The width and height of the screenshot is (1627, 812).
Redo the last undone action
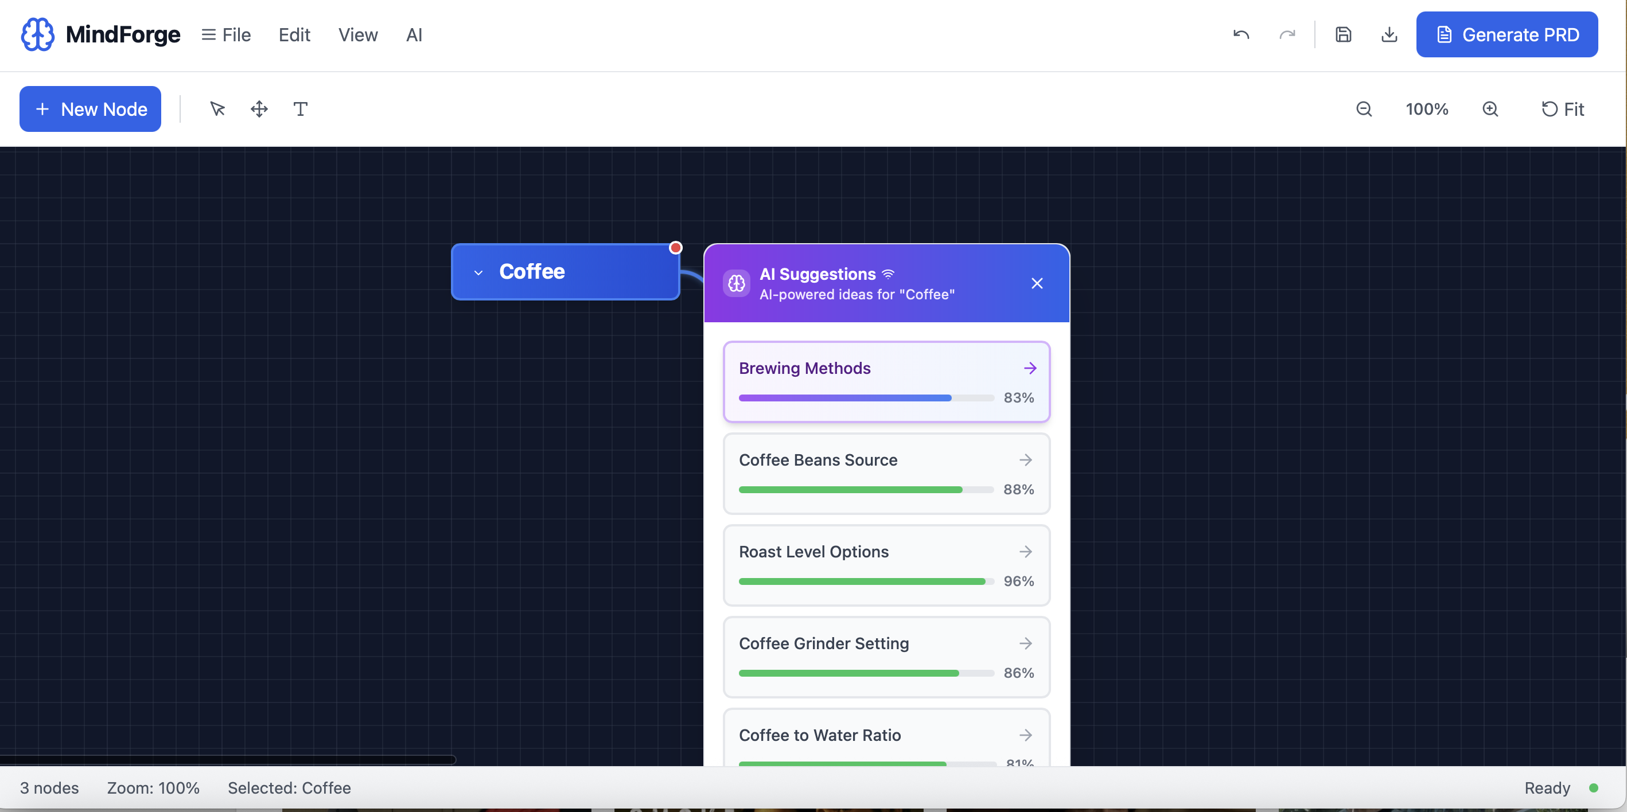tap(1288, 35)
